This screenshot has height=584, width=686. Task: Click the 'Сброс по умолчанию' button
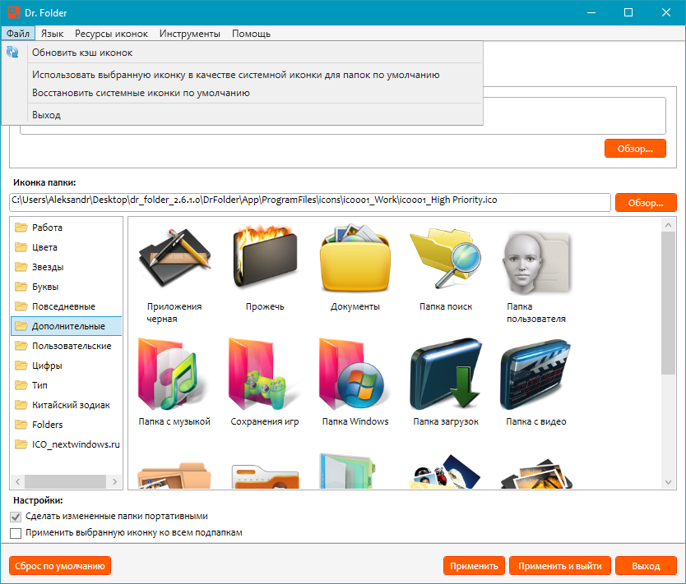(60, 566)
